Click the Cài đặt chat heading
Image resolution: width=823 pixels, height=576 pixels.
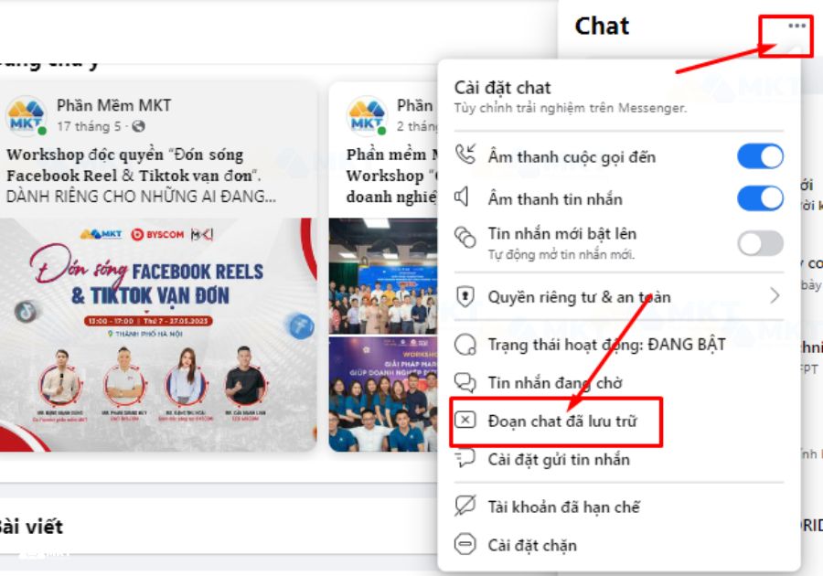tap(502, 88)
